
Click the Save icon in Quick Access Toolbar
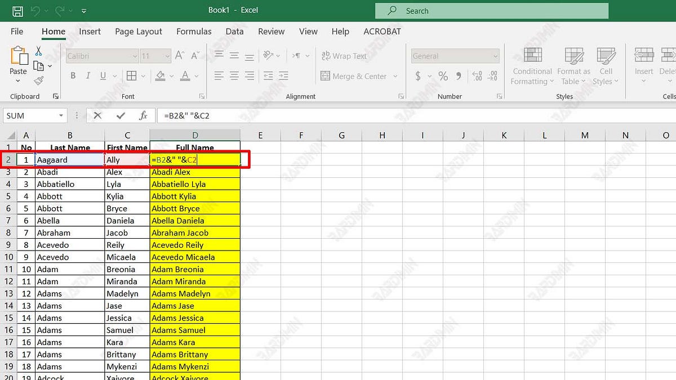(x=18, y=10)
